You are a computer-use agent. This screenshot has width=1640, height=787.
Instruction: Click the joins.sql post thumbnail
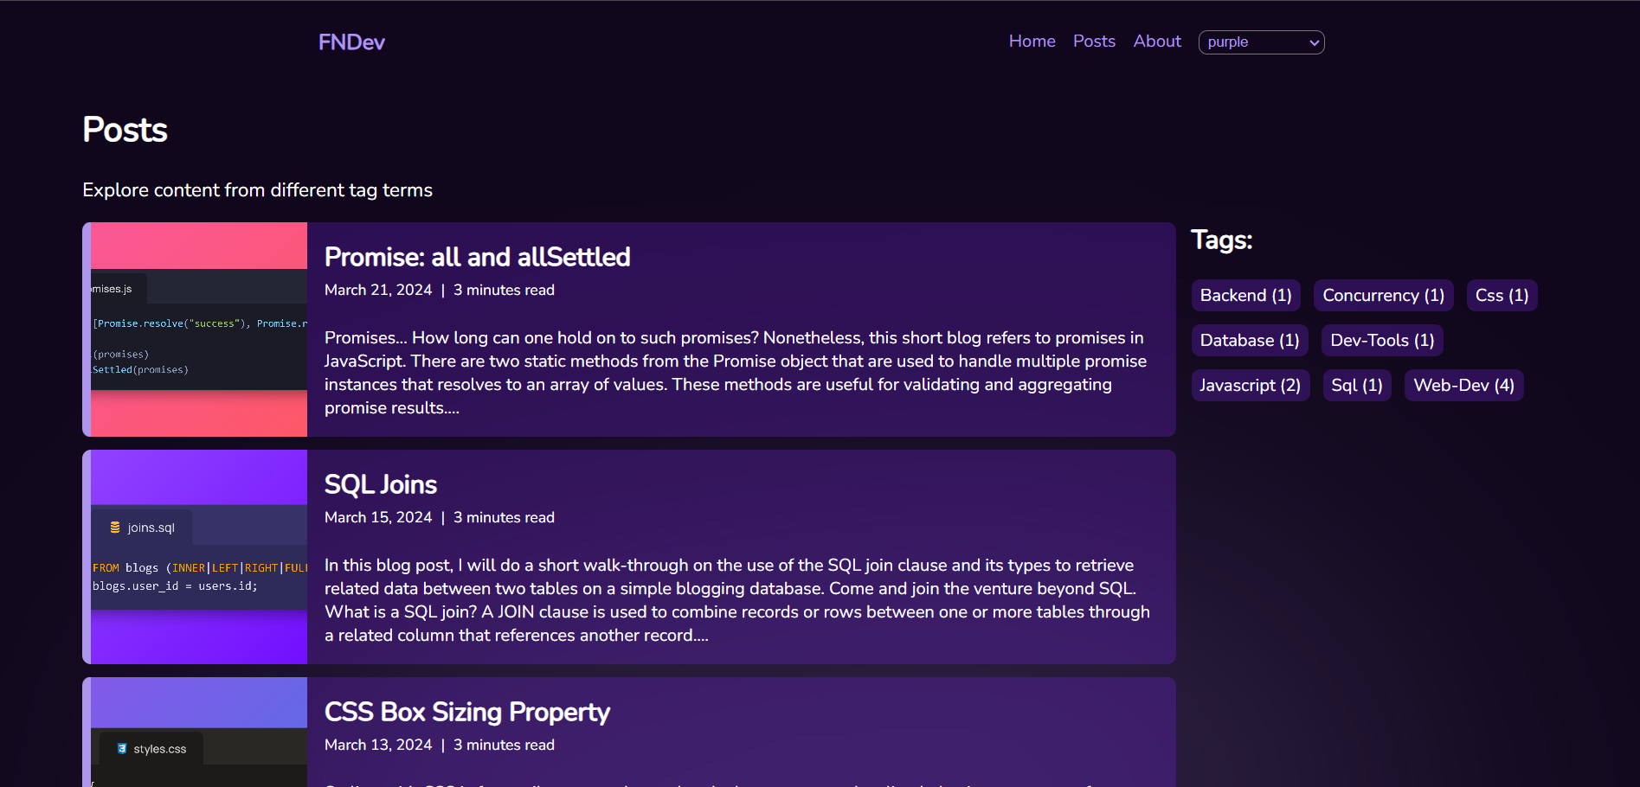coord(199,557)
